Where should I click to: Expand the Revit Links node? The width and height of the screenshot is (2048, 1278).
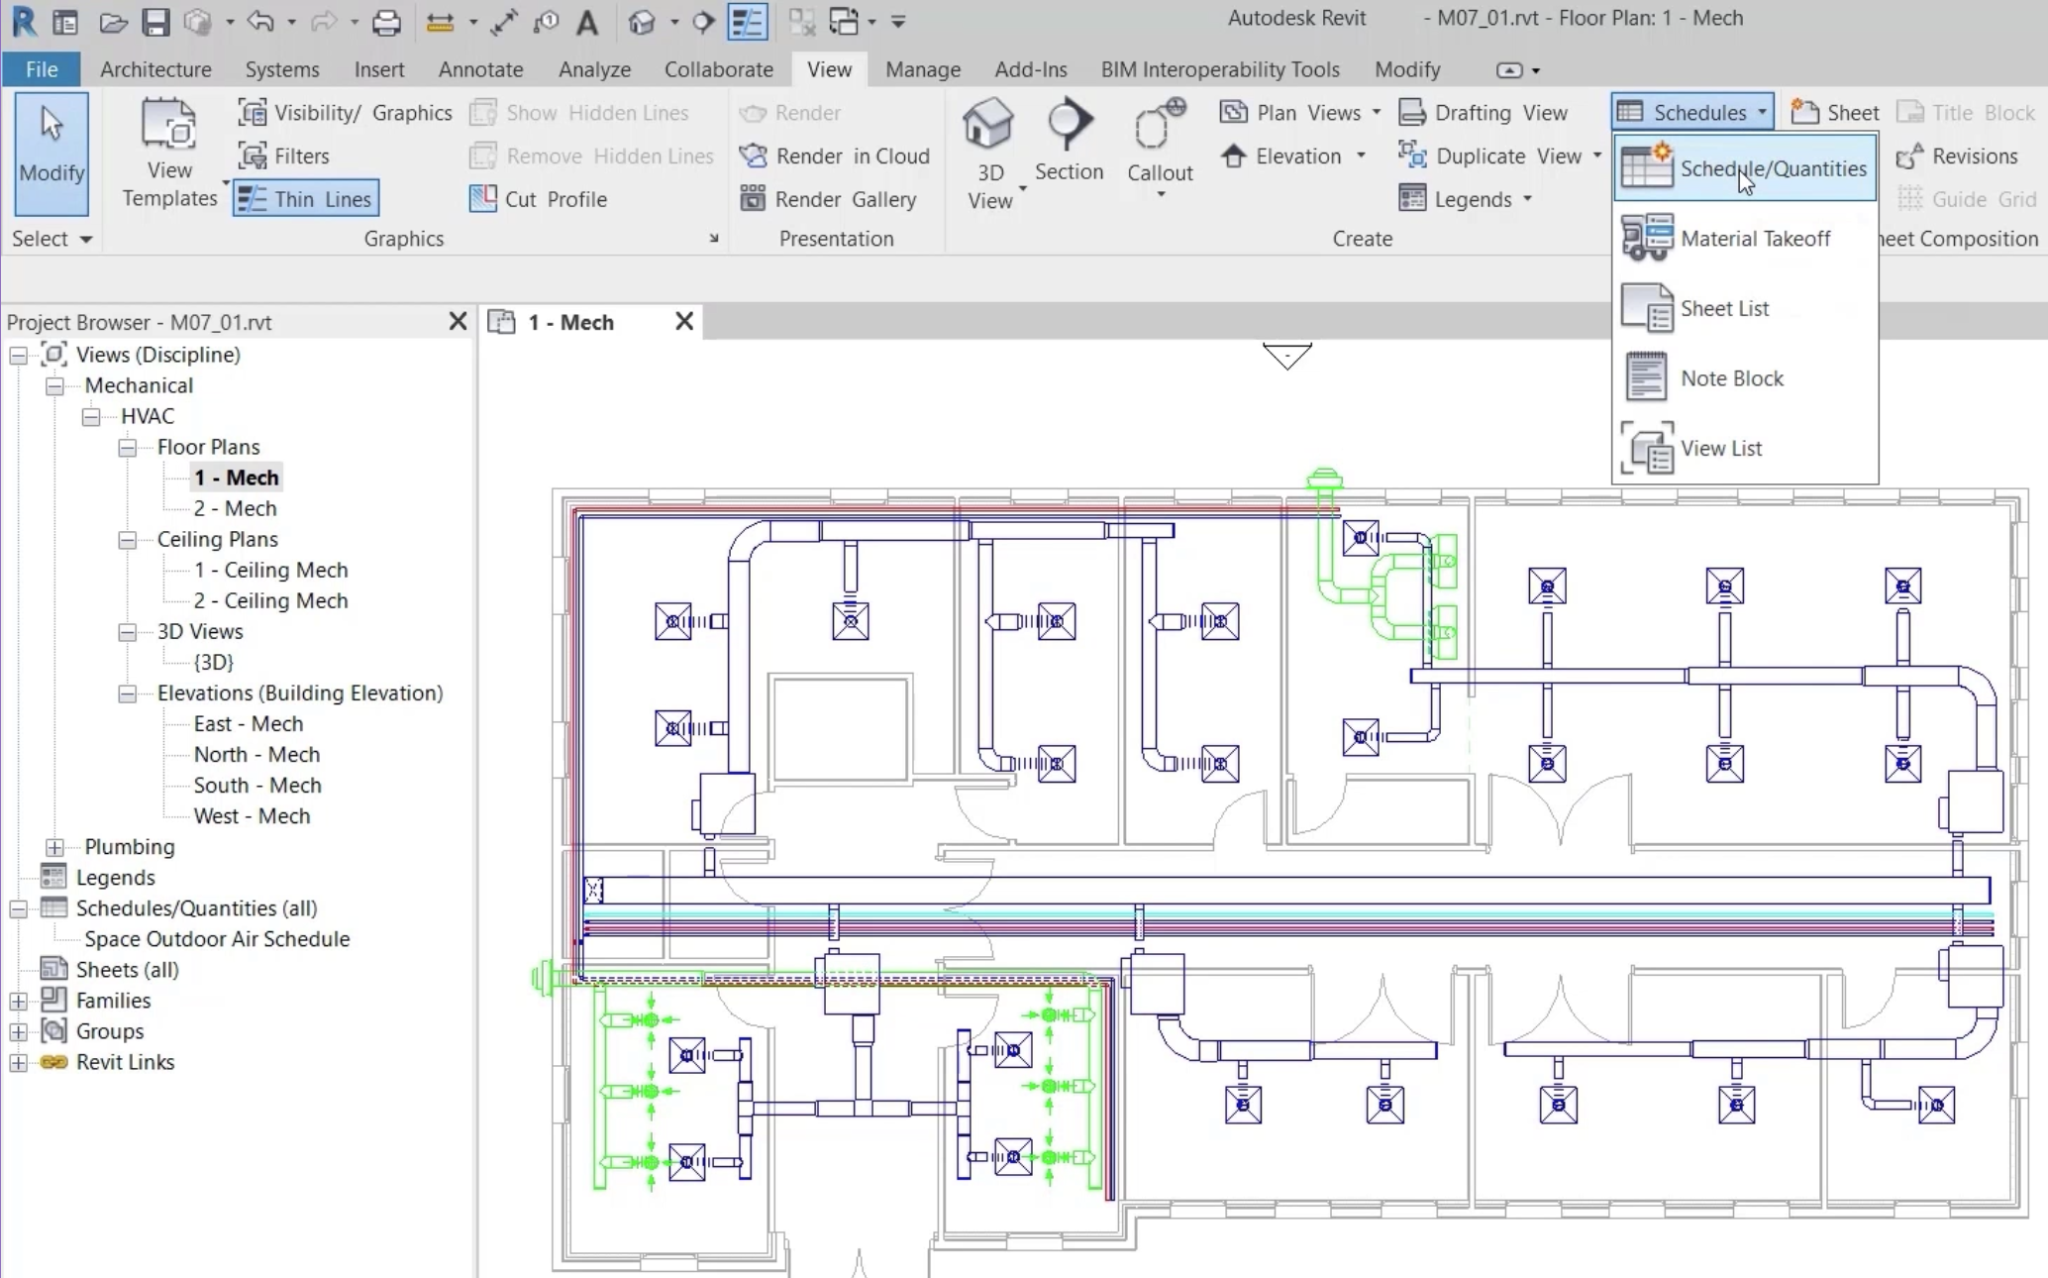pos(19,1062)
